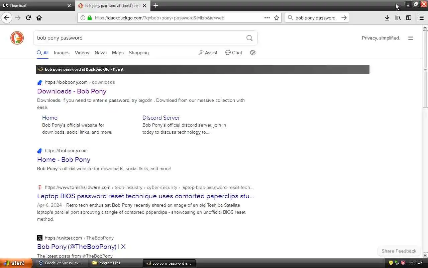Click the vertical scrollbar thumb
The image size is (428, 268).
coord(425,69)
